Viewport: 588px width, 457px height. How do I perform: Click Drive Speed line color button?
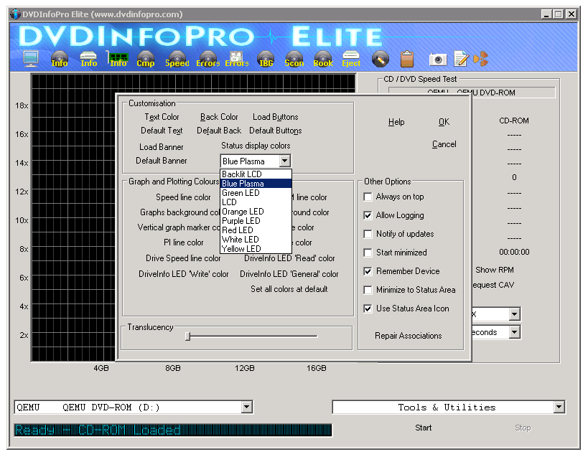coord(183,258)
